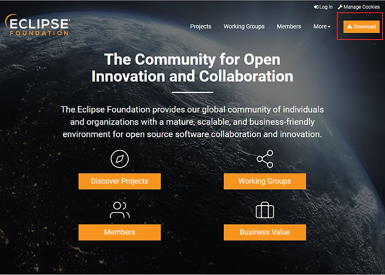Open the Log in link

pos(323,7)
